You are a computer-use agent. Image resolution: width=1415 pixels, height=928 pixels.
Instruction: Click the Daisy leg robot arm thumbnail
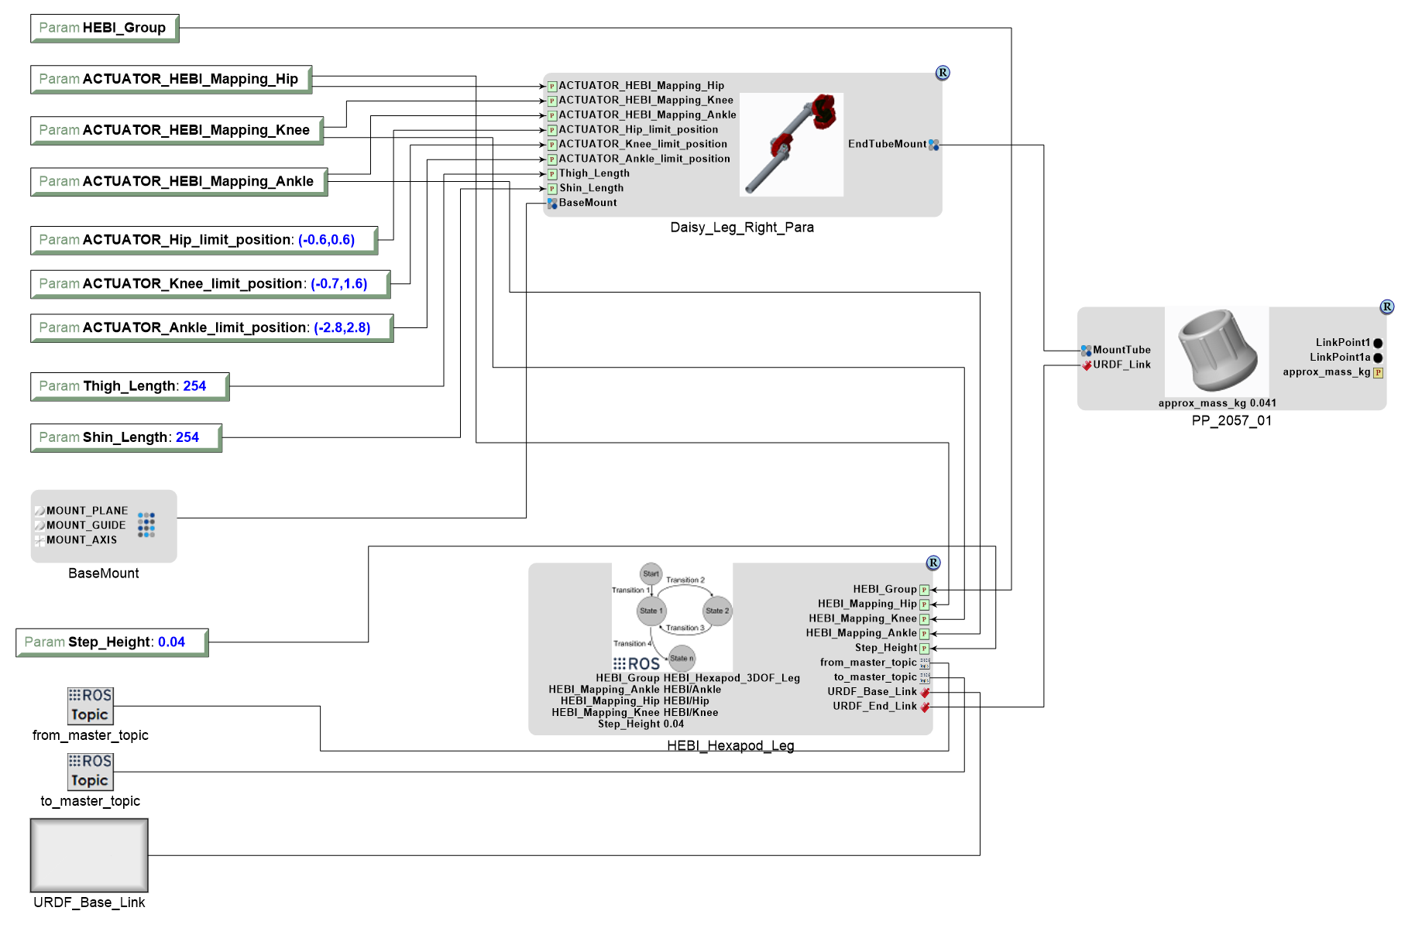point(792,145)
